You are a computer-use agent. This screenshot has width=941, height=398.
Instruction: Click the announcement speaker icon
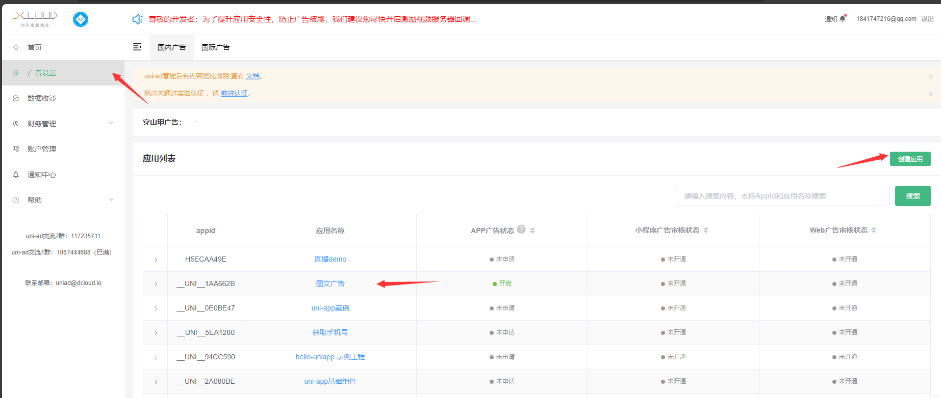pyautogui.click(x=137, y=19)
